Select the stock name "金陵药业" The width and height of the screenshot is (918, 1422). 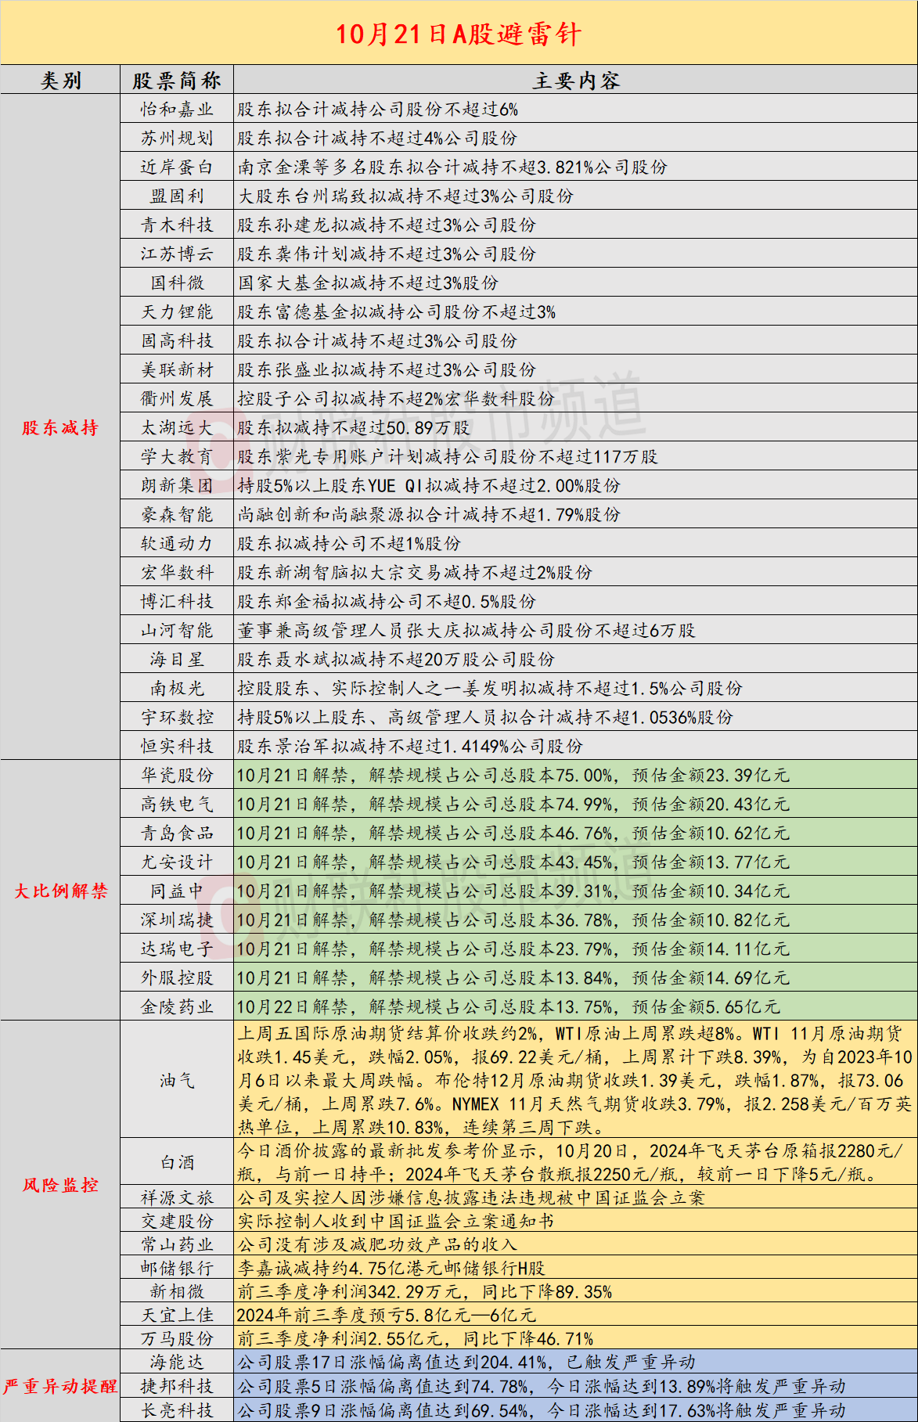(x=177, y=1007)
